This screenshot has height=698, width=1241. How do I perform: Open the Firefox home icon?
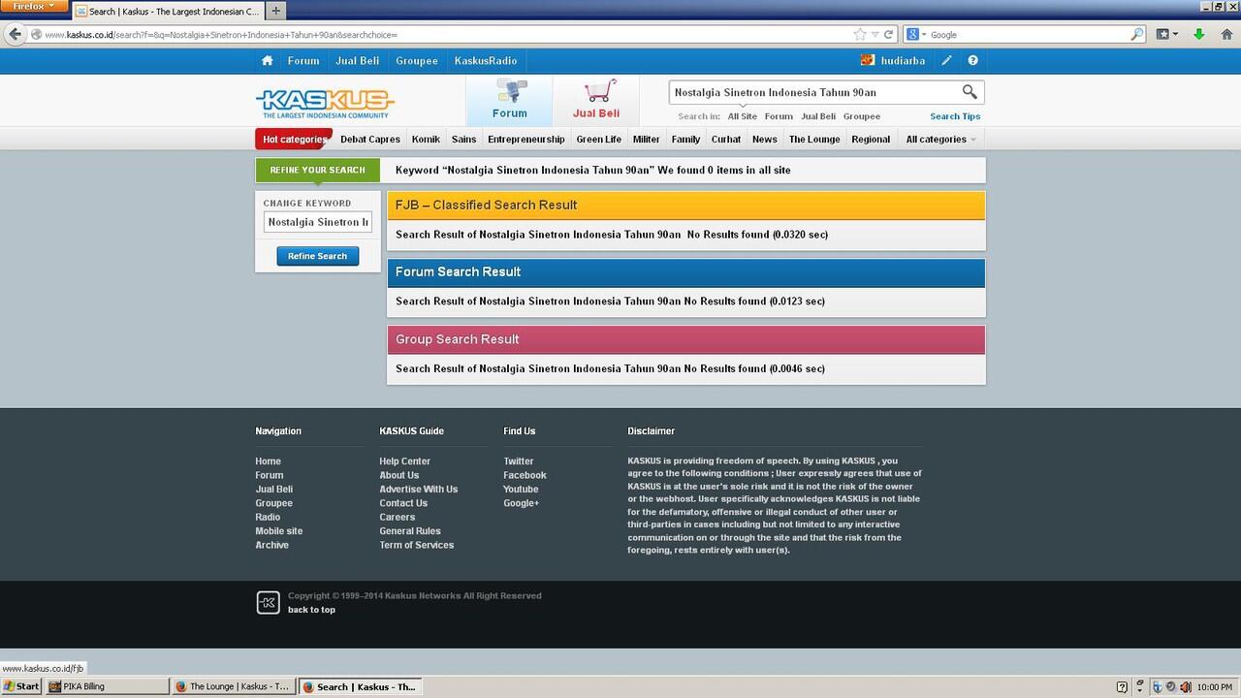pyautogui.click(x=1226, y=34)
